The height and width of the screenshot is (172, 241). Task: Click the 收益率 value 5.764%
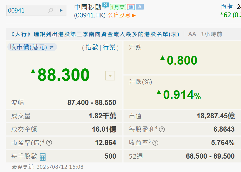223,143
